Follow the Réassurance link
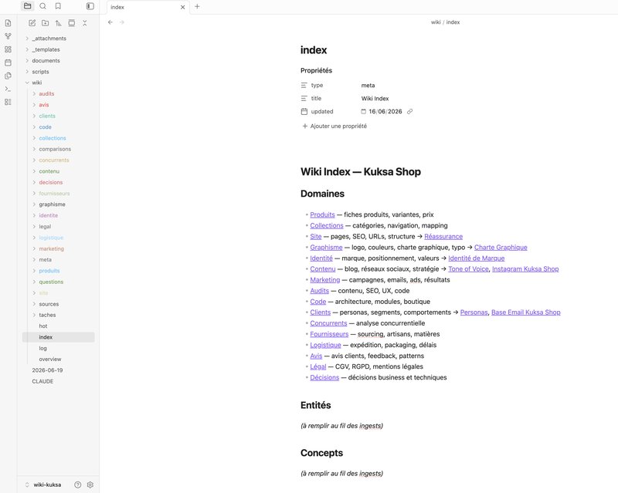Screen dimensions: 618x493 pos(443,236)
